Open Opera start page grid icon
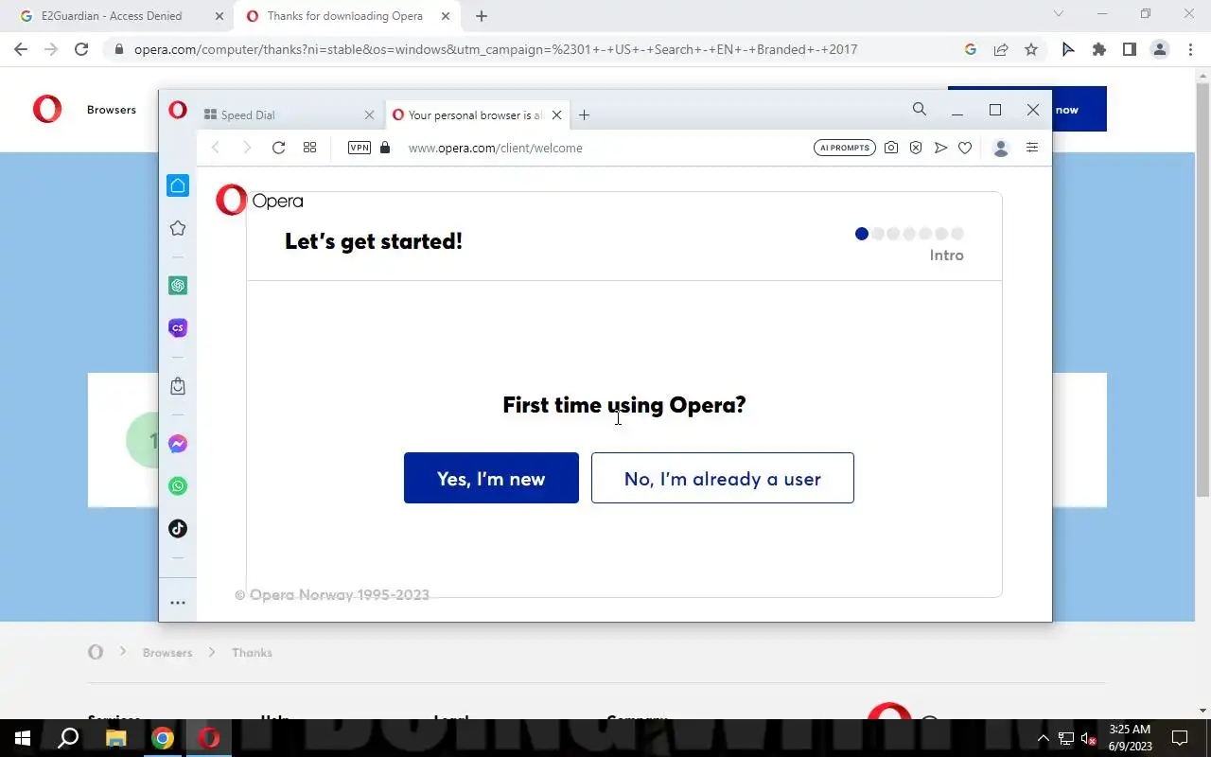 click(x=309, y=148)
